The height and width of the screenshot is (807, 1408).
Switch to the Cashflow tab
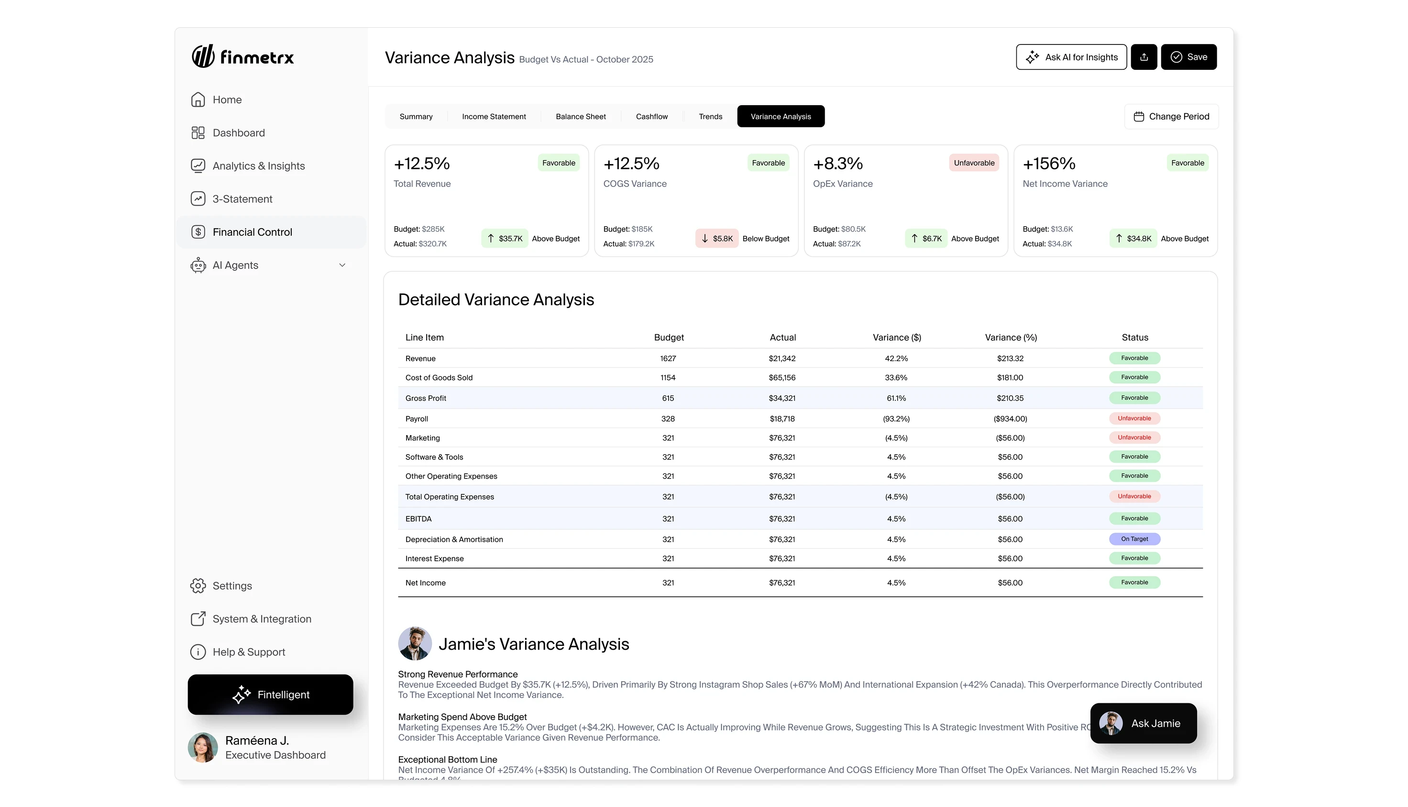point(651,116)
